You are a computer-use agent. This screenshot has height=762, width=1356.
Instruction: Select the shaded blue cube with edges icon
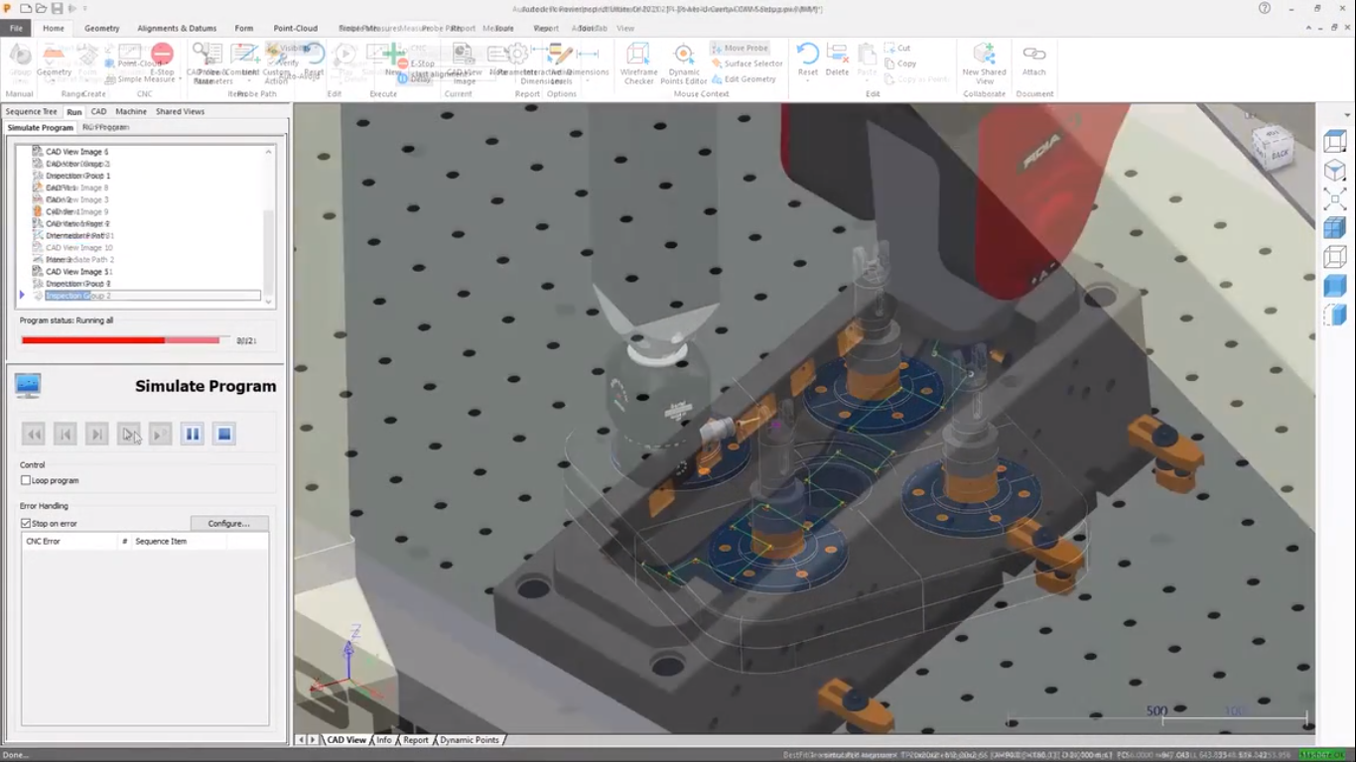[x=1335, y=228]
